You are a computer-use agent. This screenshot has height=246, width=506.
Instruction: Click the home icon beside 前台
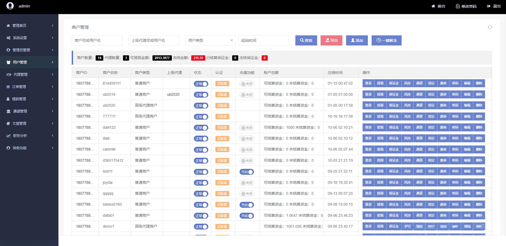click(x=433, y=6)
